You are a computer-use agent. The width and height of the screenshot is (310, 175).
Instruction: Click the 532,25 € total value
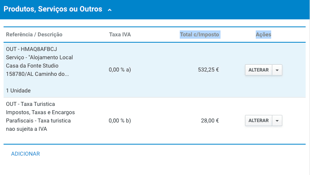click(208, 70)
